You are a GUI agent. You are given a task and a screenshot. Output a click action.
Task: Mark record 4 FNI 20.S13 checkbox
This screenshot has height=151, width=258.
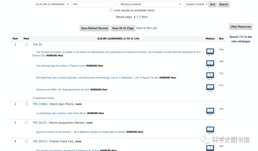[x=26, y=141]
